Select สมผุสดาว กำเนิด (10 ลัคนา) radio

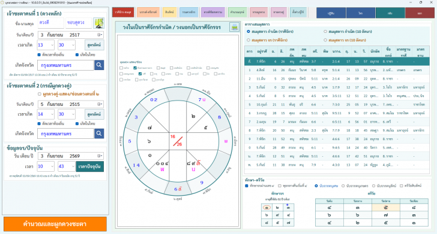(x=325, y=31)
